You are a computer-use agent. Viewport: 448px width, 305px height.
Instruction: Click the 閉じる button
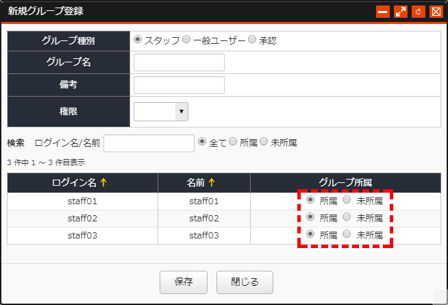pos(245,282)
